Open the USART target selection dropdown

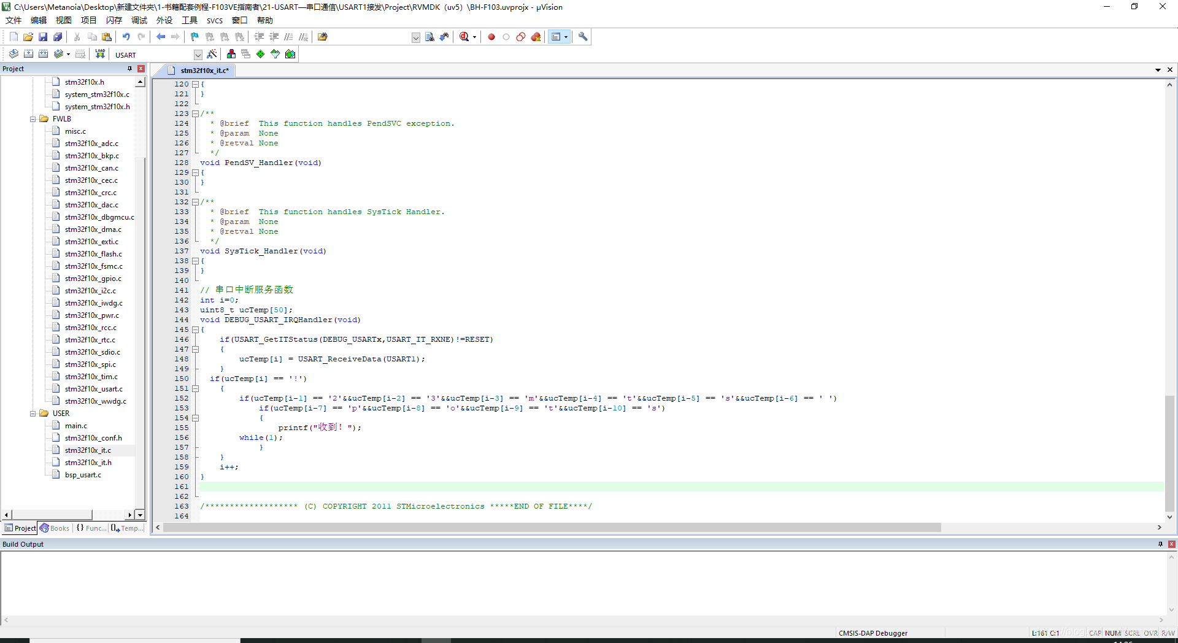click(198, 55)
